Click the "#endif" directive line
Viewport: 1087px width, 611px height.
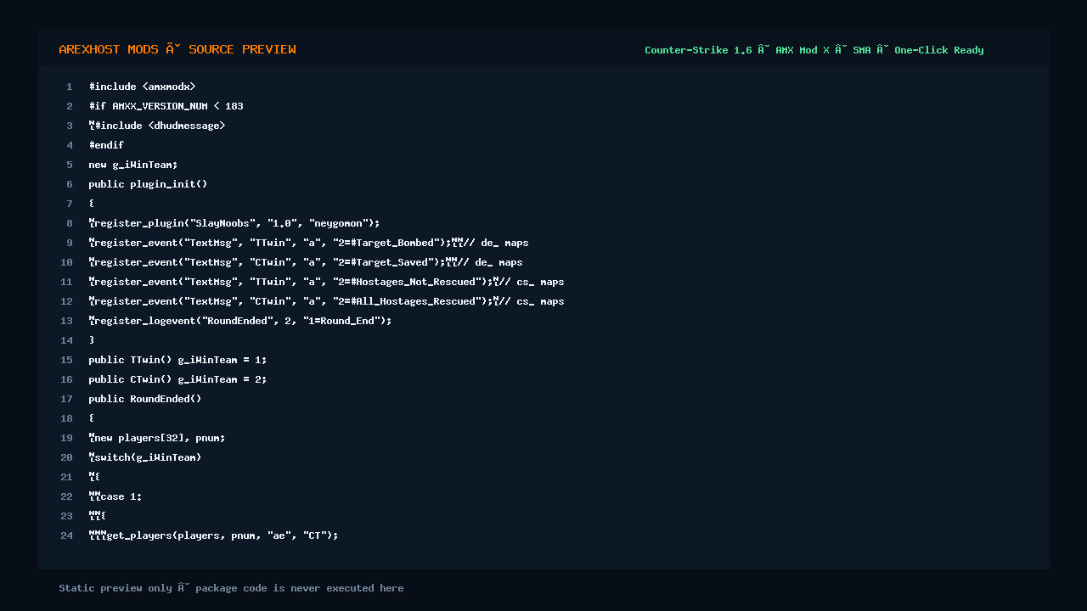(106, 145)
